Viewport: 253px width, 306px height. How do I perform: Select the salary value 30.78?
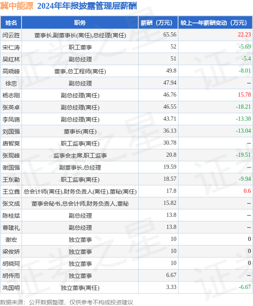click(170, 143)
